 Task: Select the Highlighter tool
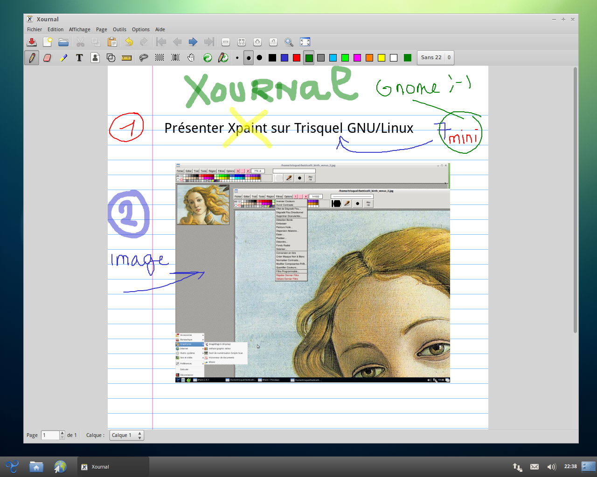63,58
